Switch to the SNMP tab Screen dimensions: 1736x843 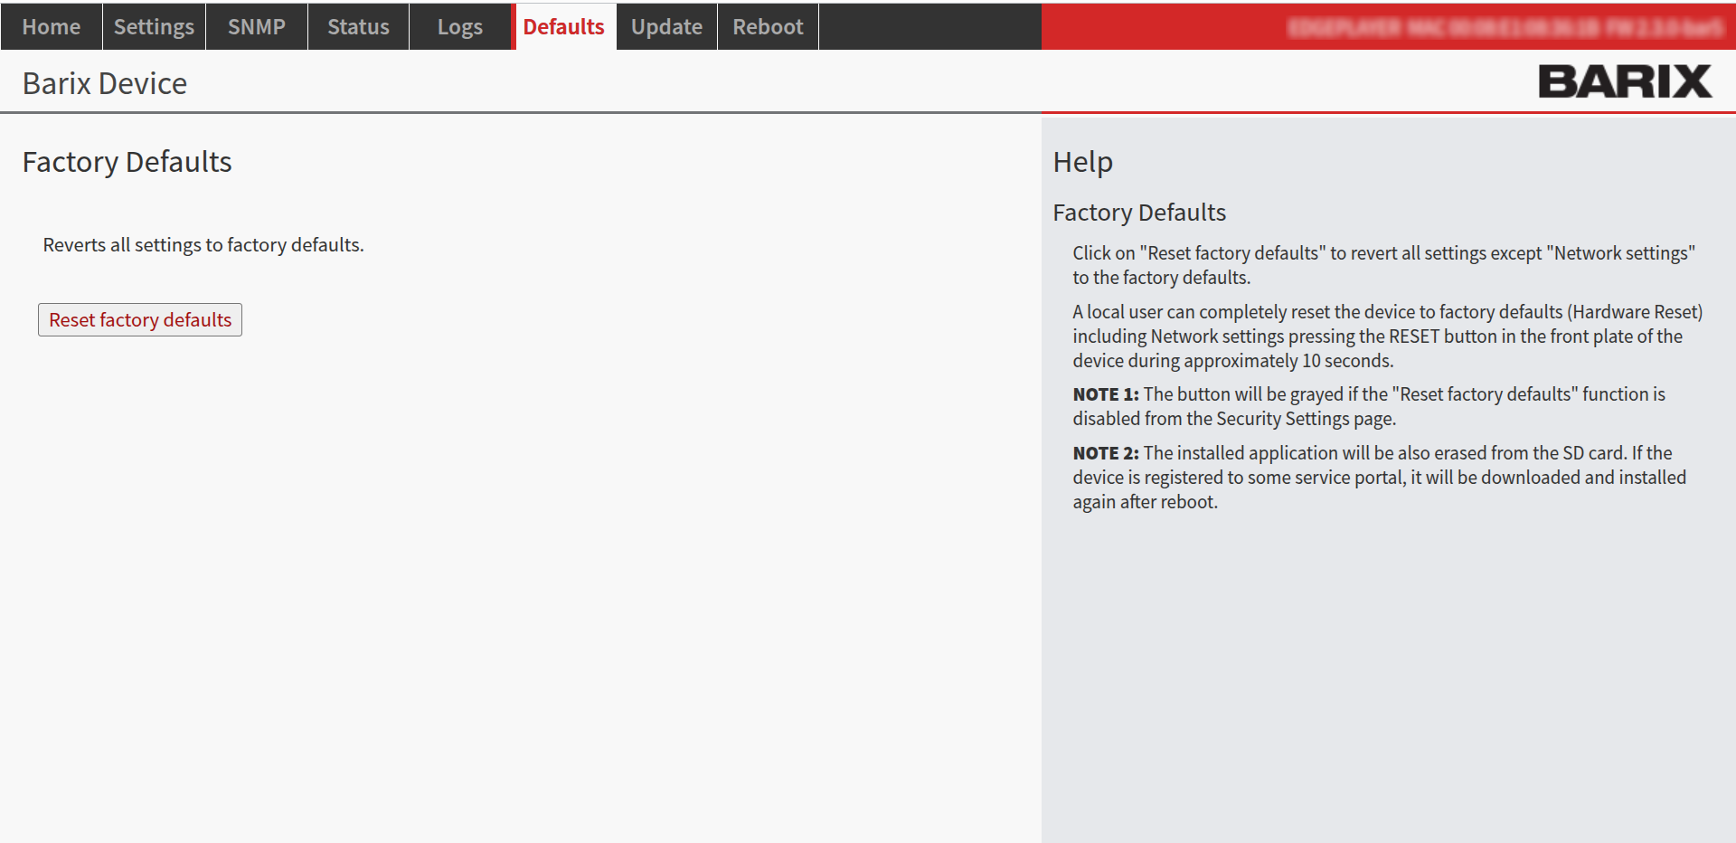pos(257,27)
